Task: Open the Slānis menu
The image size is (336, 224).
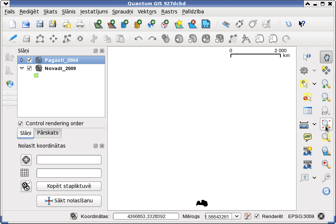Action: coord(69,12)
